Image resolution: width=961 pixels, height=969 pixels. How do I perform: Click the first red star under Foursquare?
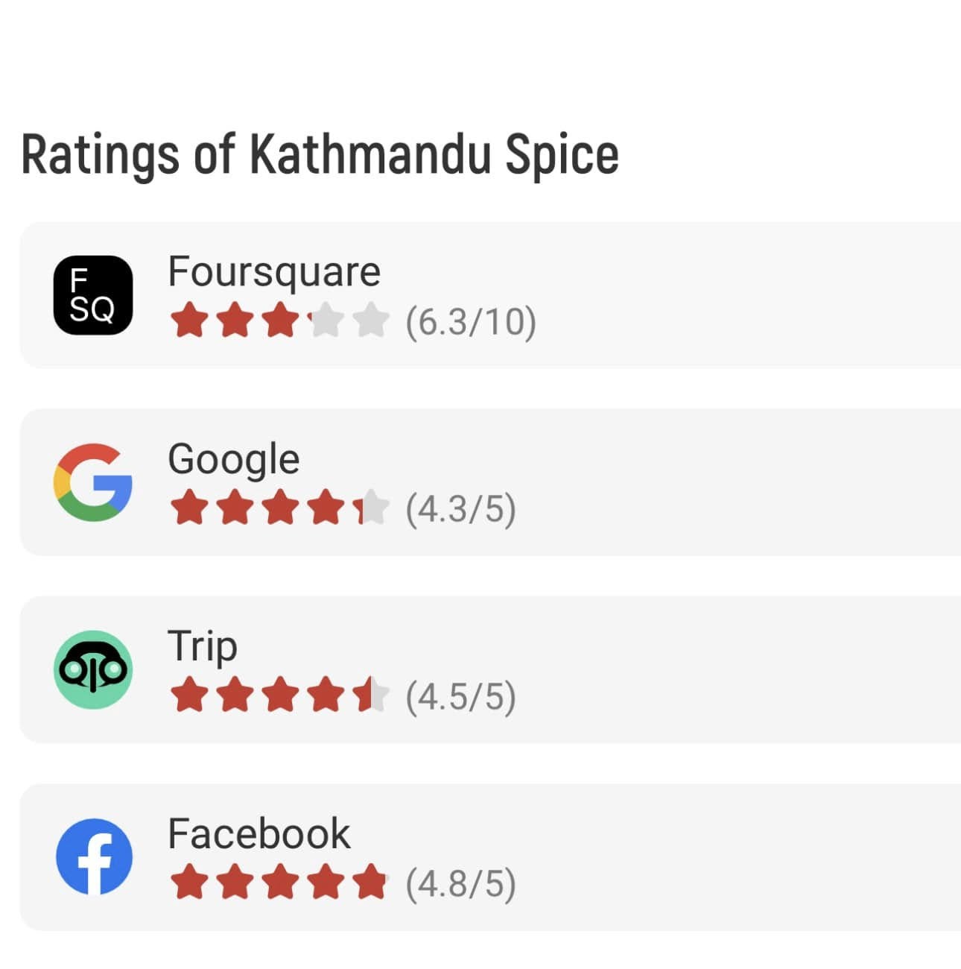189,321
